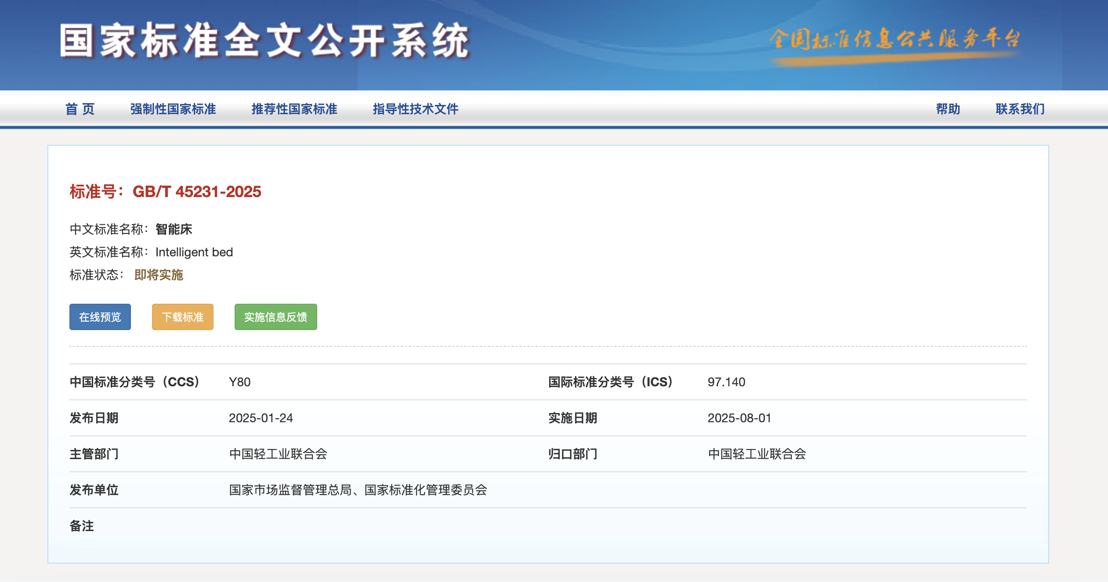
Task: Click 联系我们 in navigation bar
Action: [1020, 109]
